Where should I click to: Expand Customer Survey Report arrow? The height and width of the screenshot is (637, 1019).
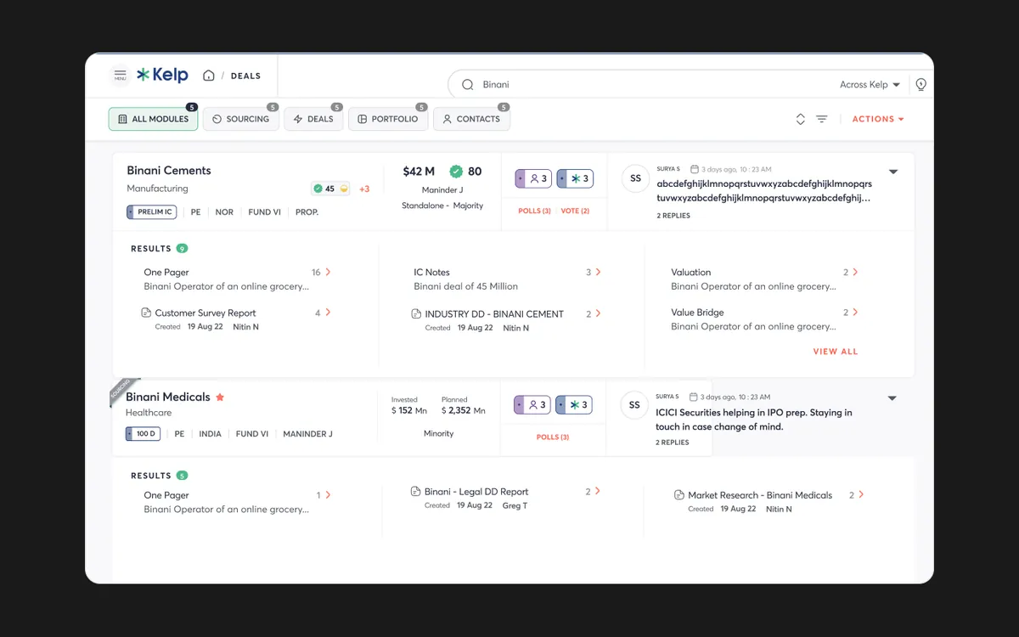(329, 313)
